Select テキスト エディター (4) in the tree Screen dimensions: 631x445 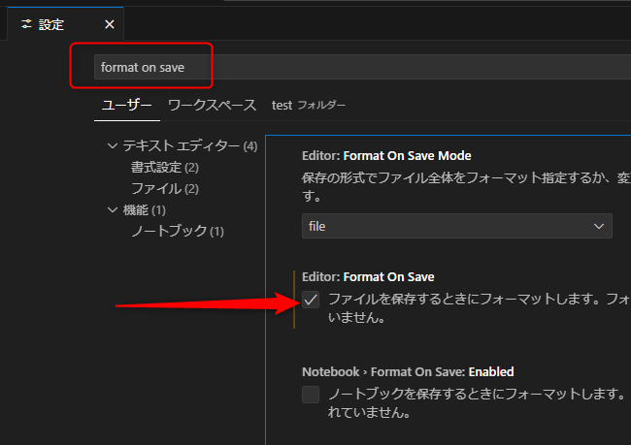189,146
